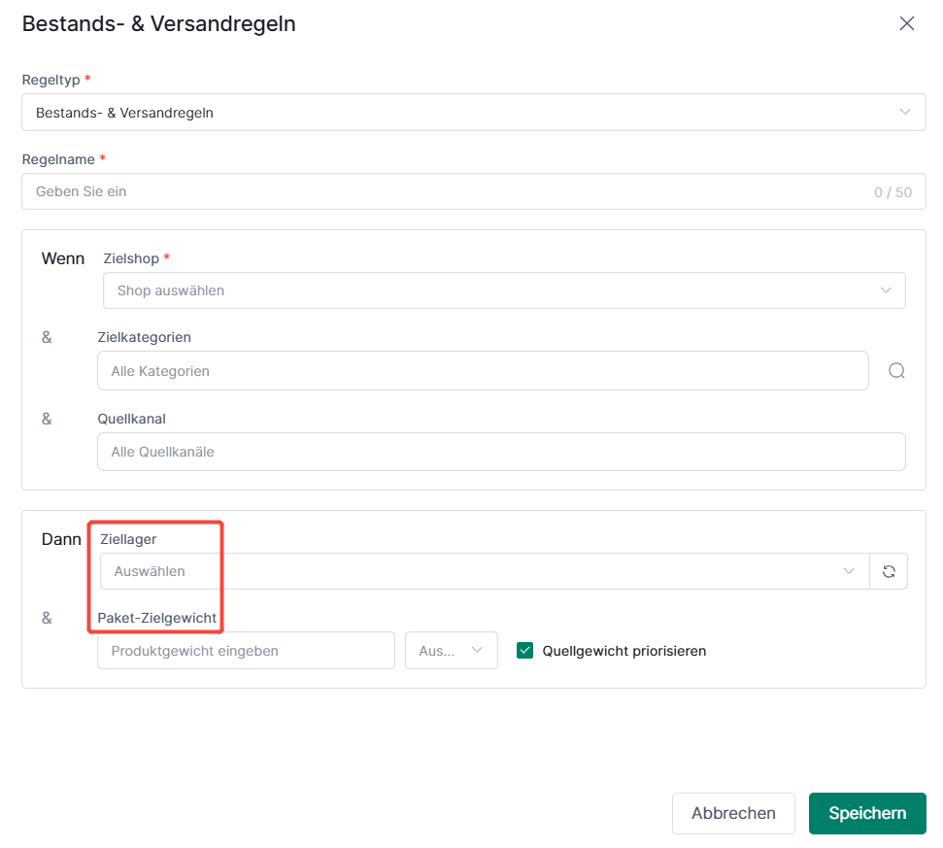Open the Regeltyp dropdown
The image size is (943, 848).
(x=473, y=113)
